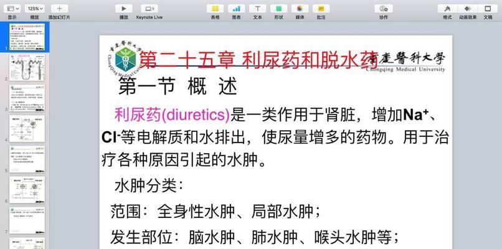Open Keynote Live
Screen dimensions: 502x249
[149, 9]
